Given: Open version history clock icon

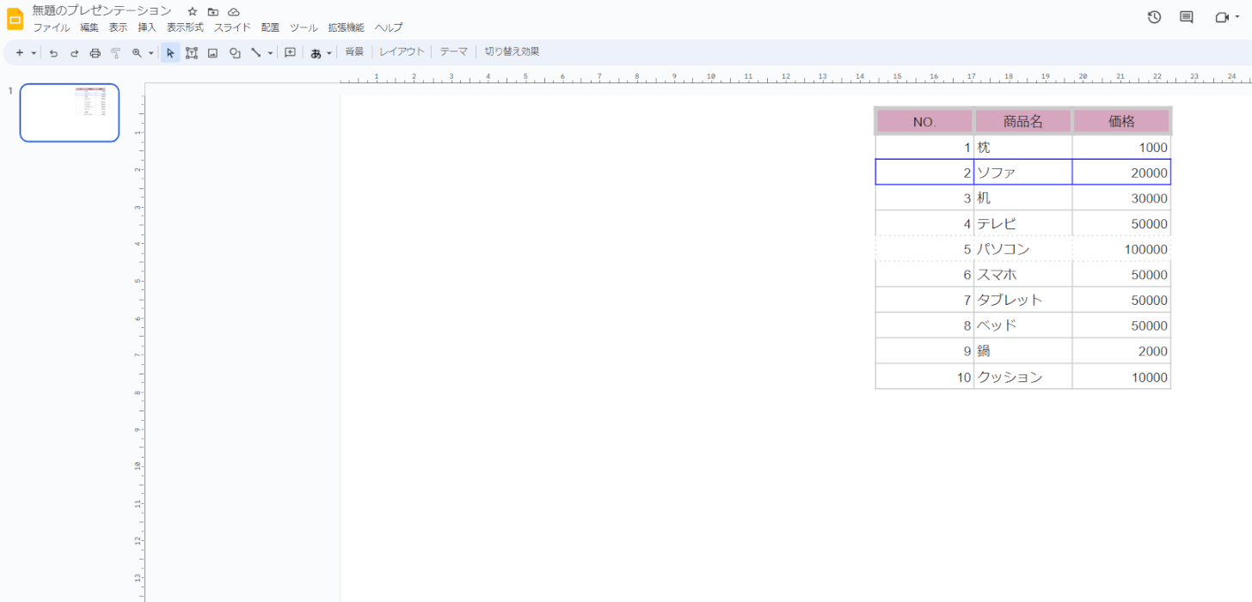Looking at the screenshot, I should tap(1154, 17).
